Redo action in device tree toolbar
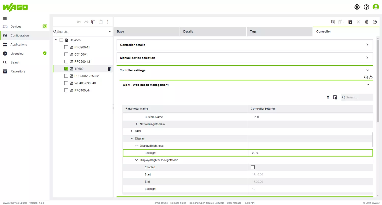This screenshot has height=205, width=382. [86, 22]
